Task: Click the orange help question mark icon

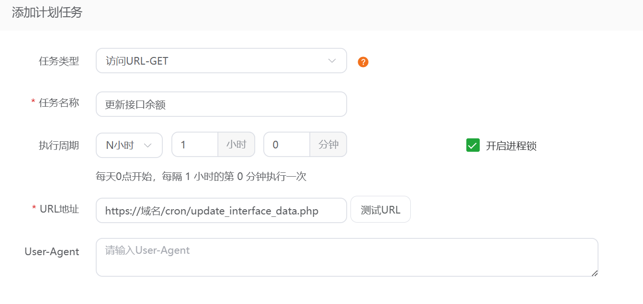Action: pyautogui.click(x=363, y=62)
